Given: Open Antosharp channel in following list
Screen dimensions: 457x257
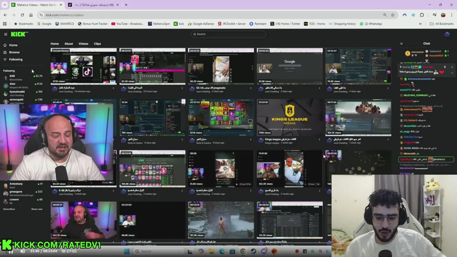Looking at the screenshot, I should [22, 185].
